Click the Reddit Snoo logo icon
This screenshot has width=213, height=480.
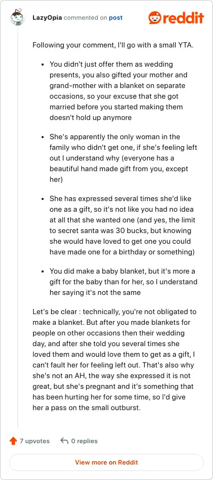(x=155, y=18)
